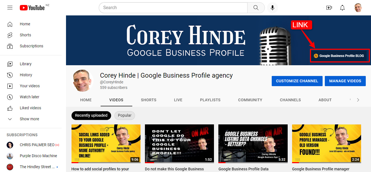Click the channel profile picture
371x172 pixels.
tap(83, 80)
